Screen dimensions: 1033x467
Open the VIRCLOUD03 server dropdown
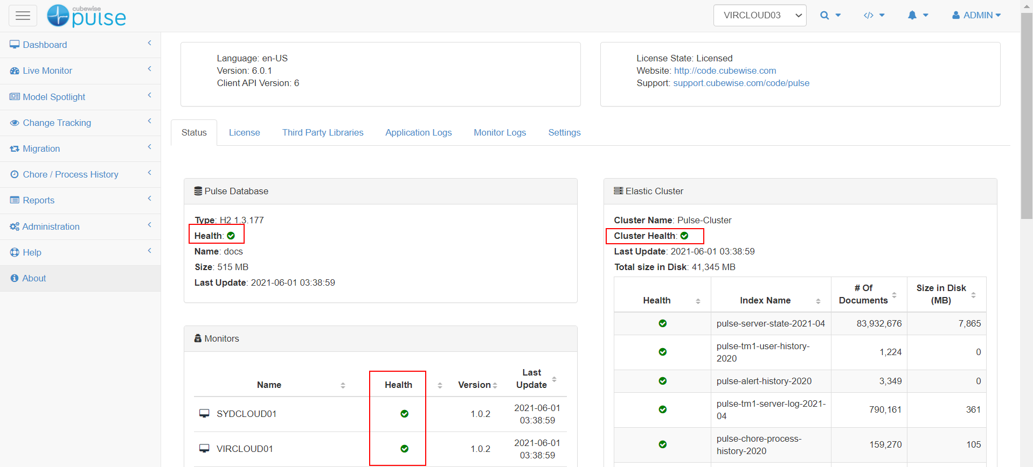coord(759,16)
